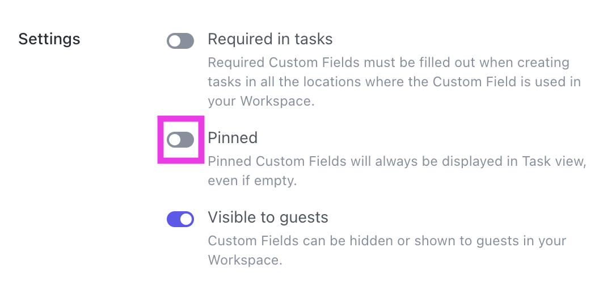
Task: Disable the Visible to guests toggle
Action: click(x=180, y=219)
